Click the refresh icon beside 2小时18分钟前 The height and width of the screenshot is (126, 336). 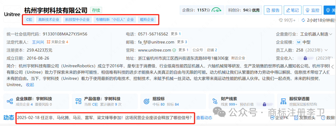coord(303,20)
